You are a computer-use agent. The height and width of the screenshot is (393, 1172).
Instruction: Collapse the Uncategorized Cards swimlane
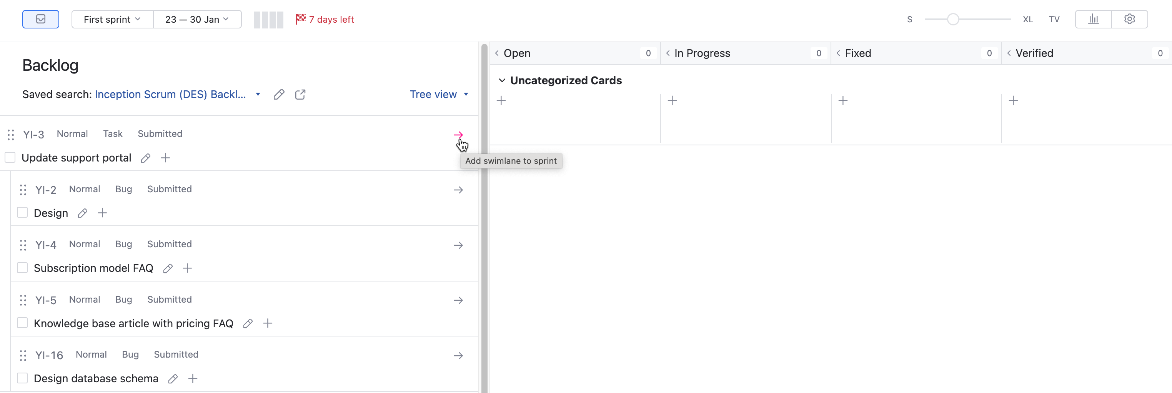click(502, 80)
